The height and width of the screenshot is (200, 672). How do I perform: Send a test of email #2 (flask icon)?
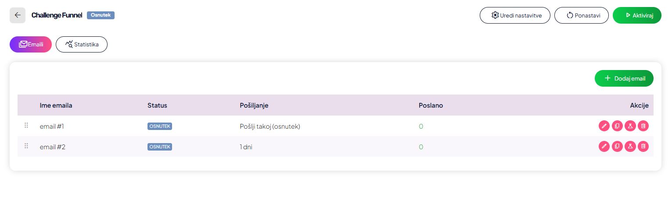coord(630,146)
